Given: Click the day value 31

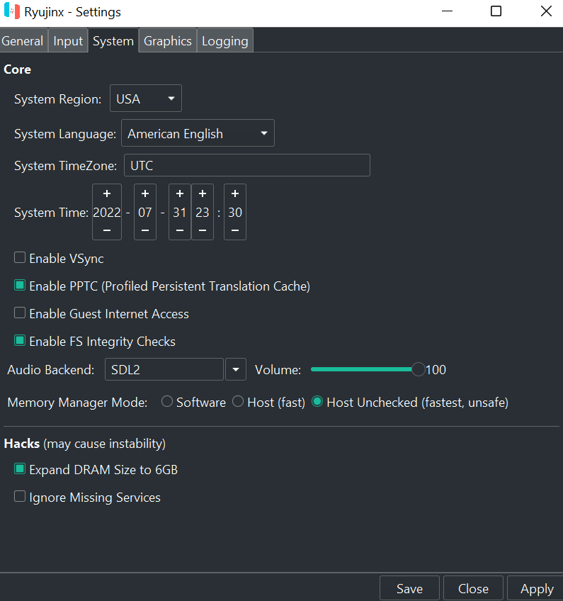Looking at the screenshot, I should [180, 213].
